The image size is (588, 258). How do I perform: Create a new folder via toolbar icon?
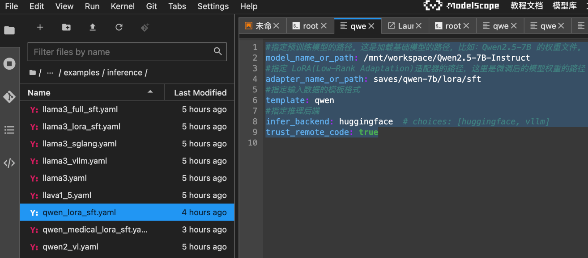(66, 27)
